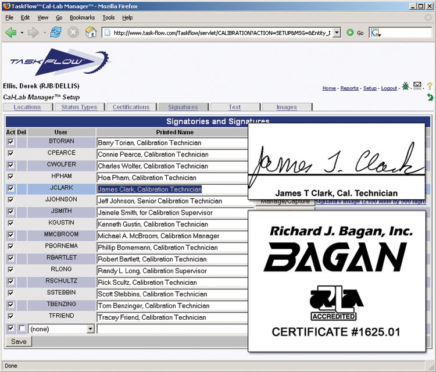Screen dimensions: 436x372
Task: Select the Signatures tab
Action: click(x=183, y=107)
